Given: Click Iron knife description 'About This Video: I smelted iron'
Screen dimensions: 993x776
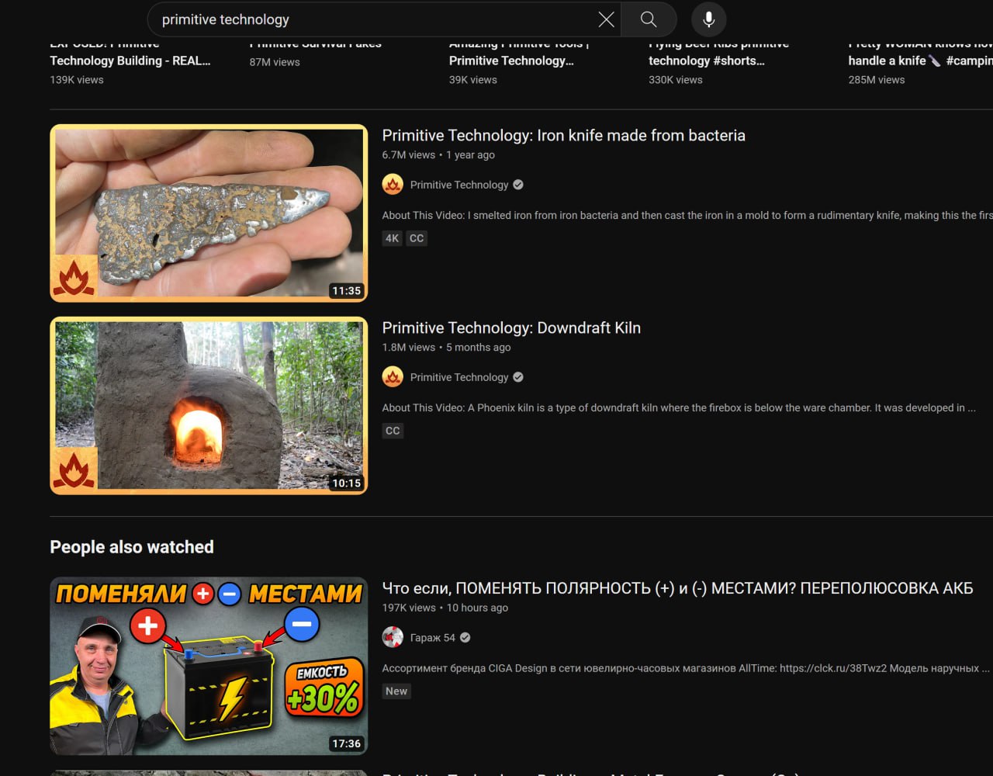Looking at the screenshot, I should coord(687,215).
